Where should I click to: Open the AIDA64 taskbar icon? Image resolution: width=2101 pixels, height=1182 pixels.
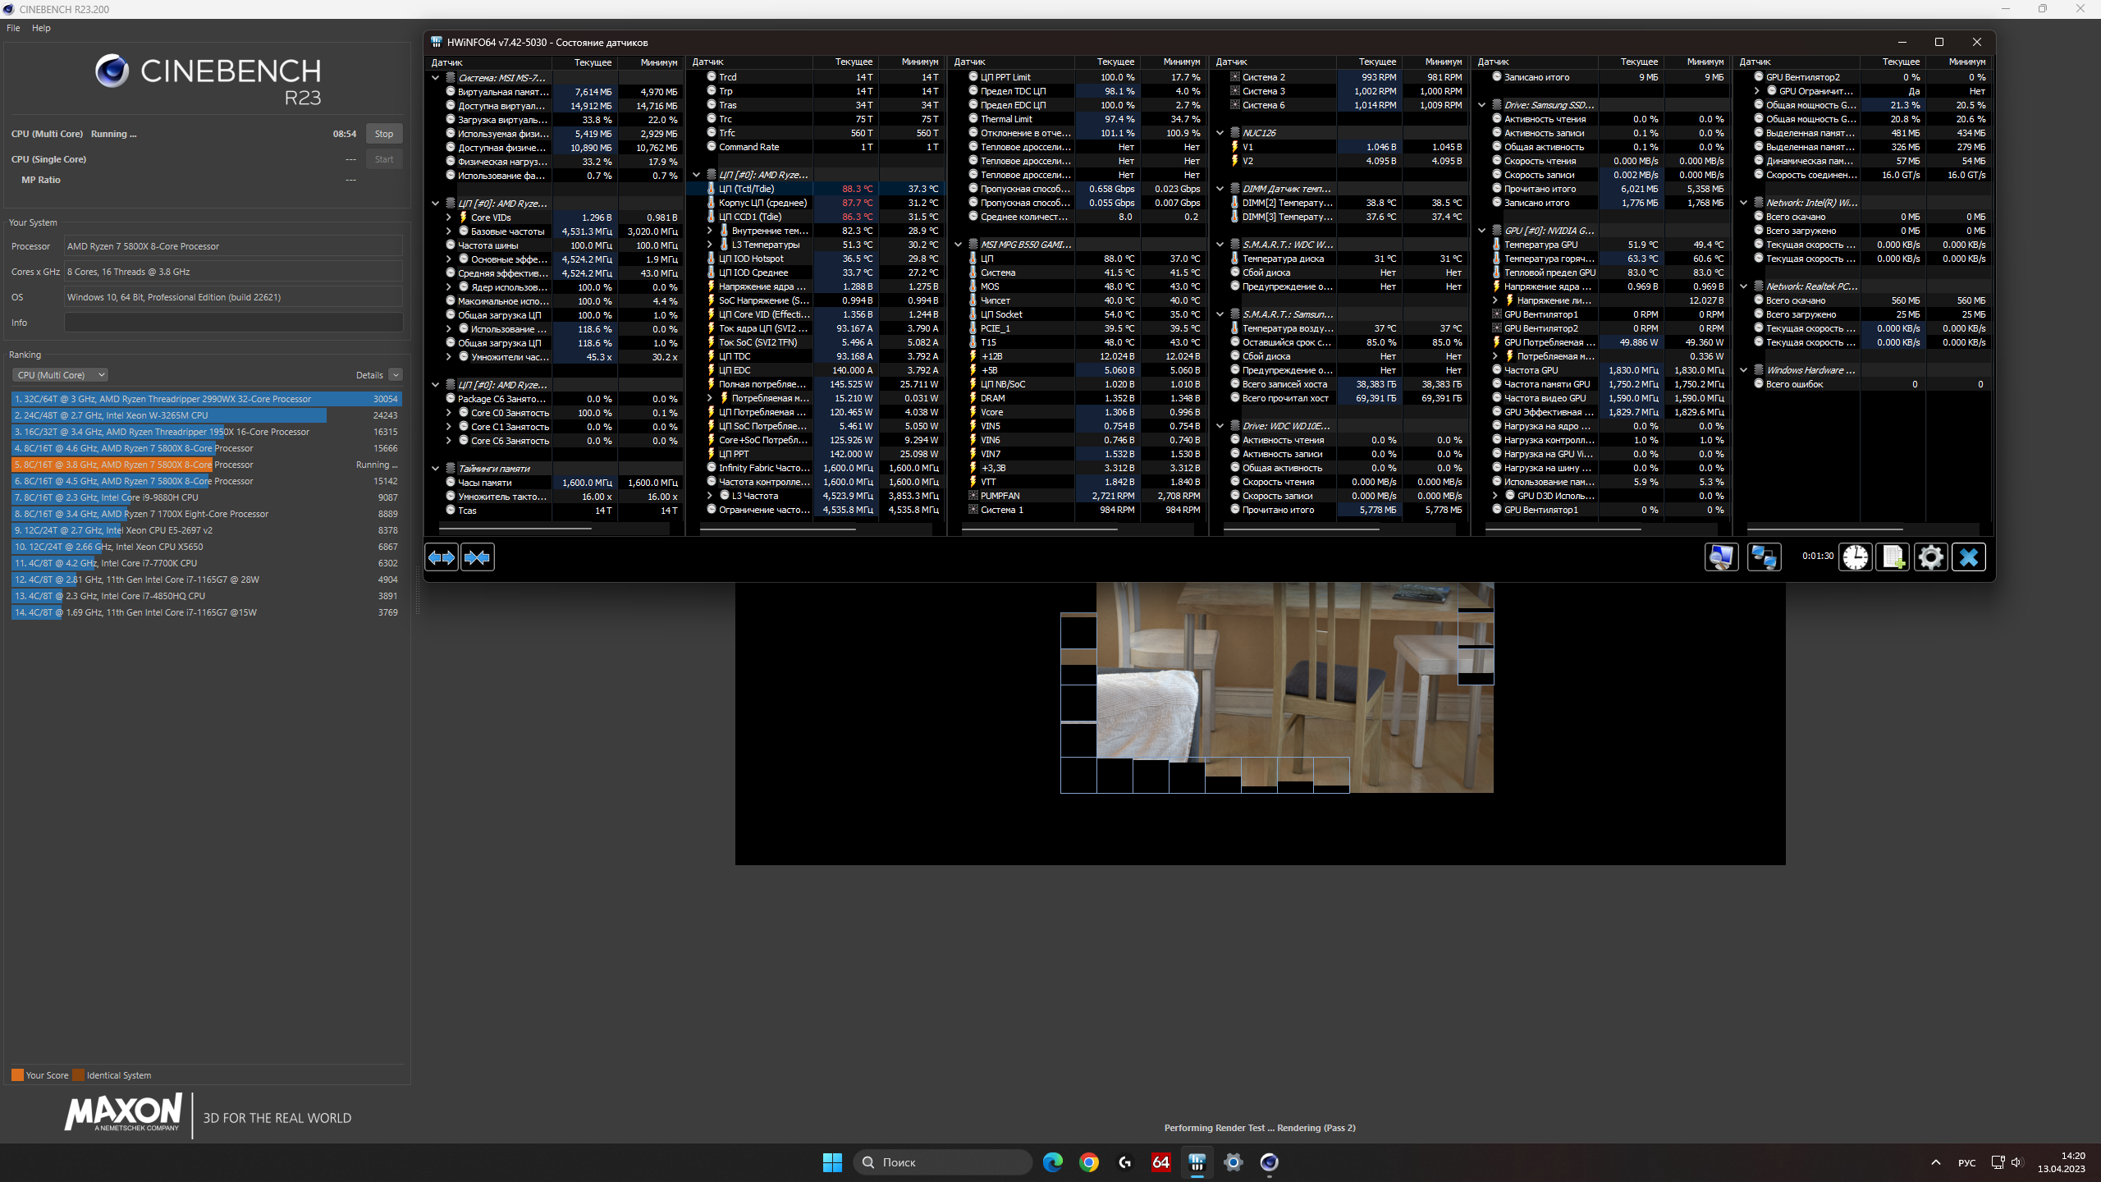[1160, 1162]
